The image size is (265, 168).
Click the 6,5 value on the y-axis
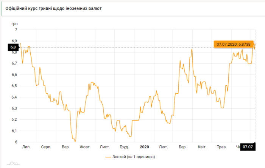tap(14, 86)
